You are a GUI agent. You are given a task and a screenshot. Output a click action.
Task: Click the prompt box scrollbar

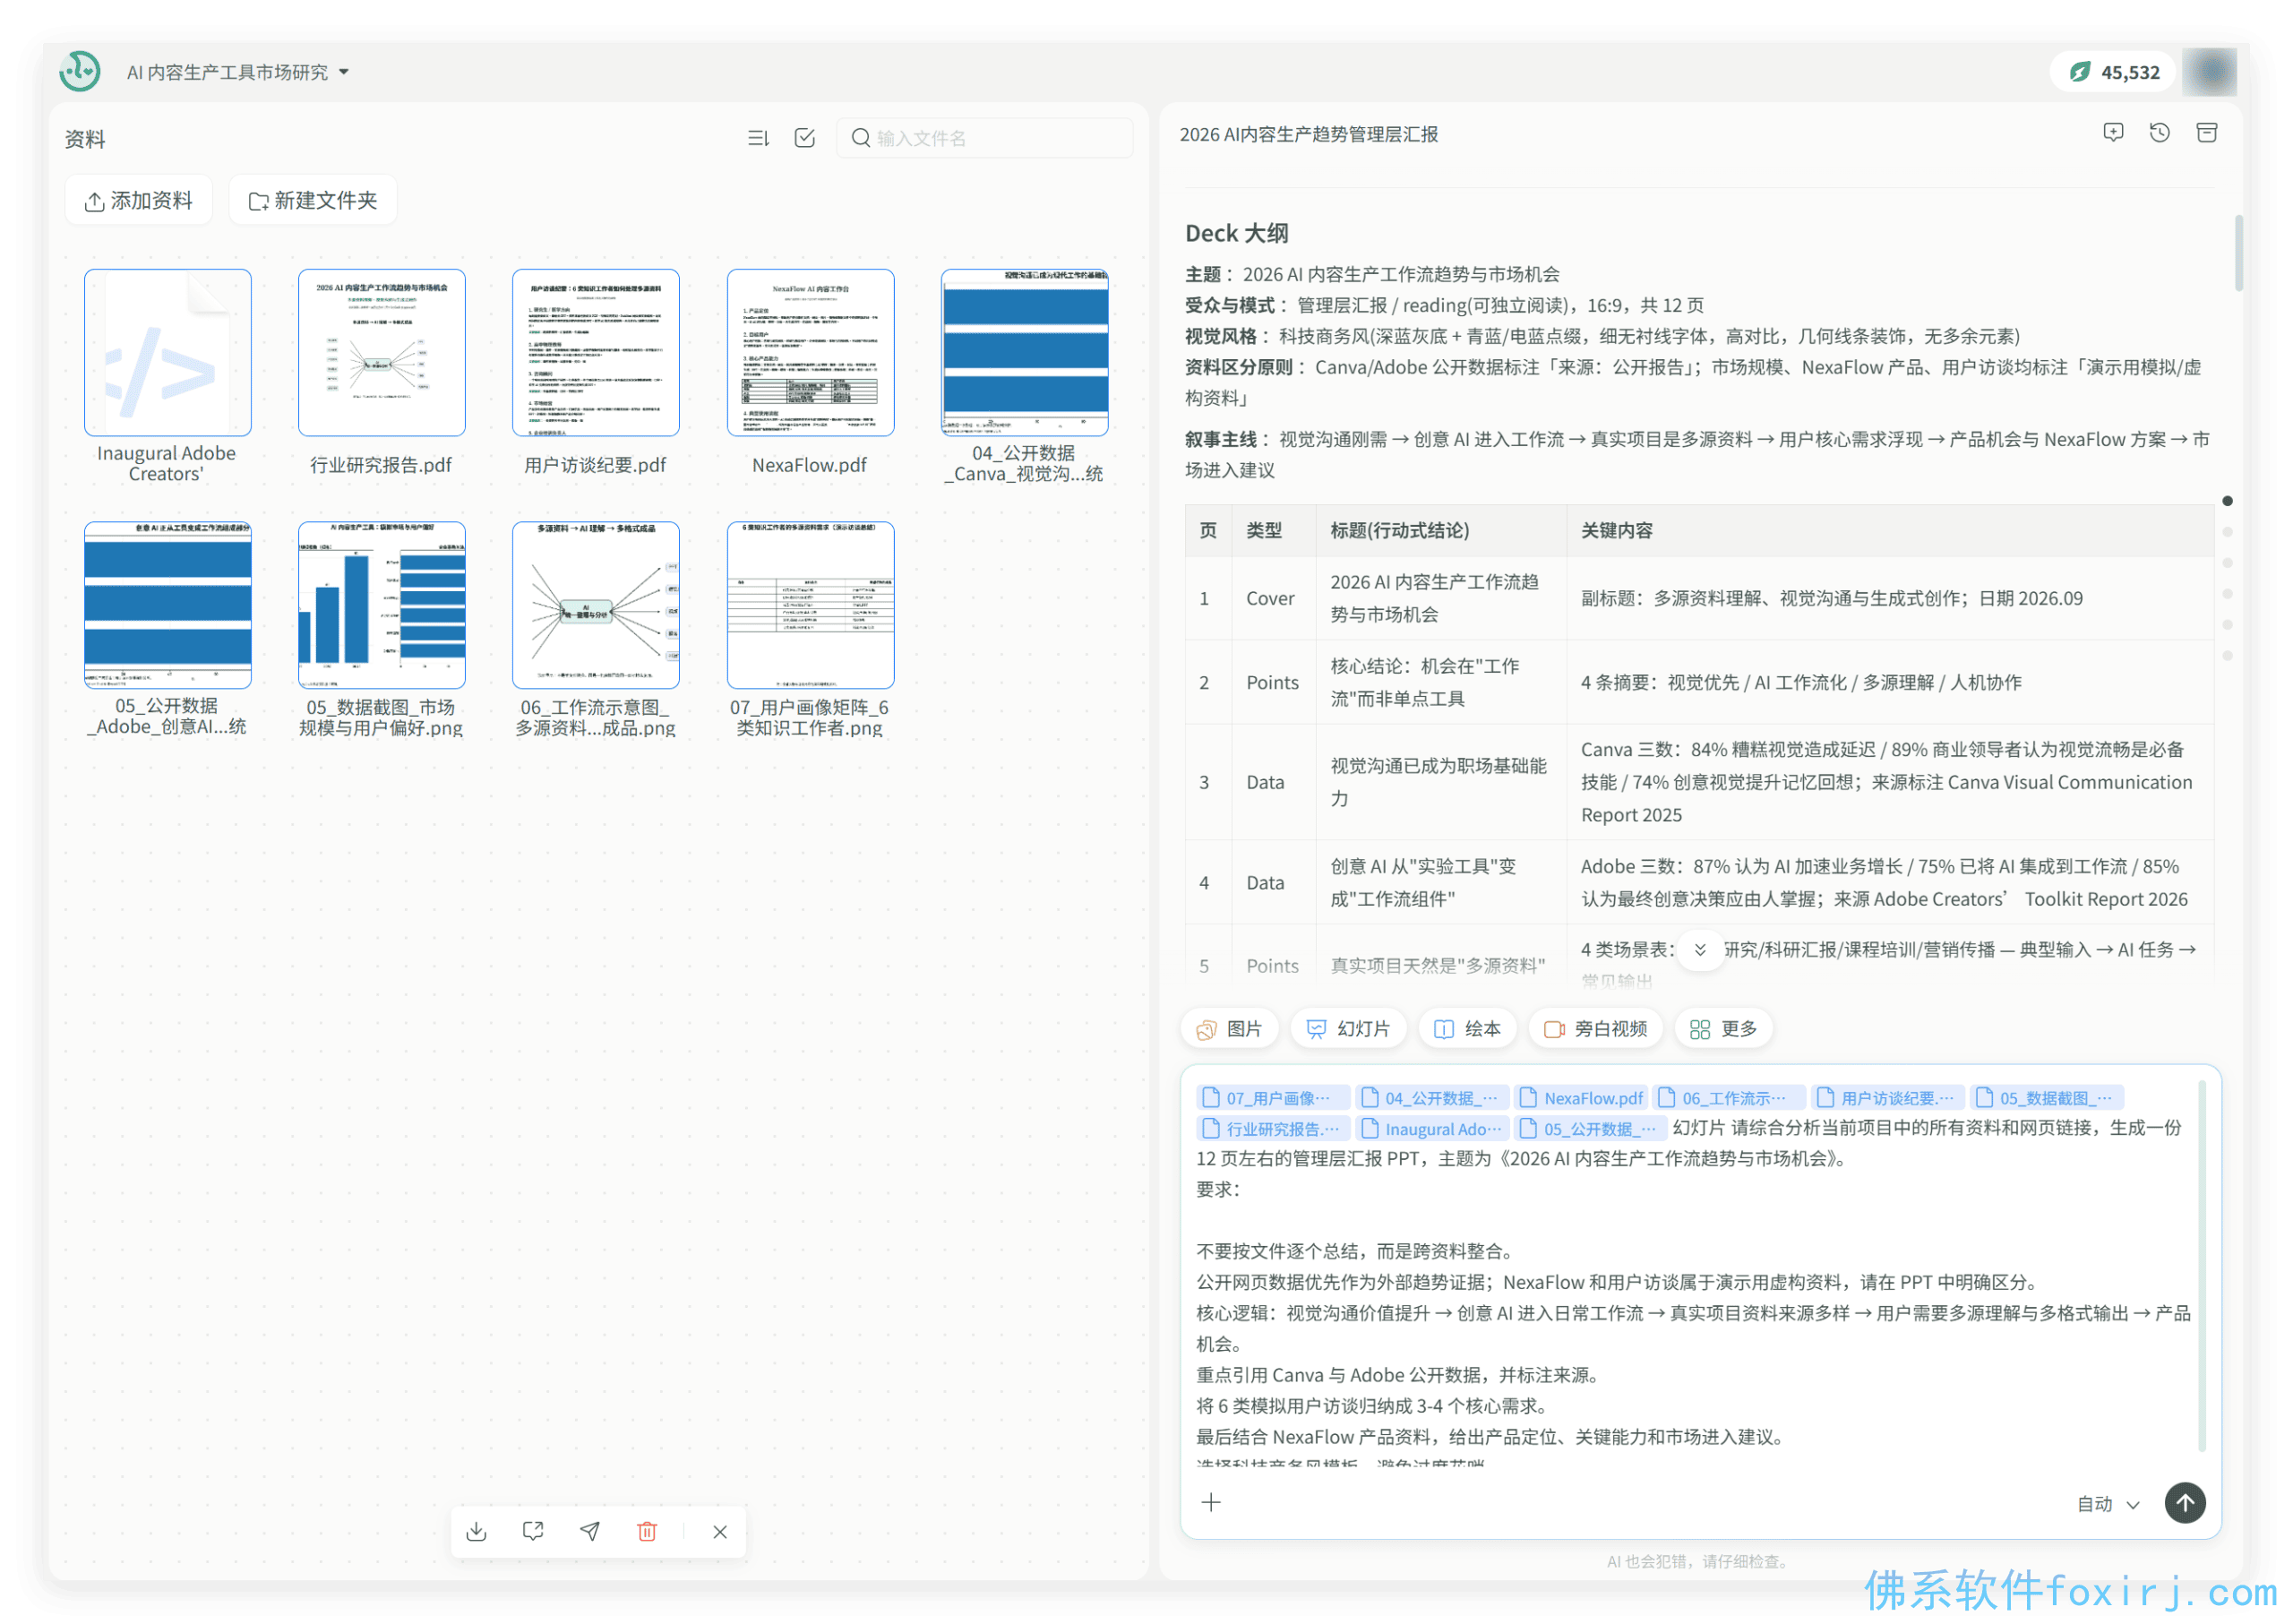tap(2201, 1265)
